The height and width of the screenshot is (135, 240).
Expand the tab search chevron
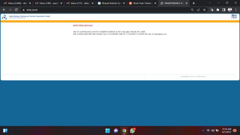click(210, 3)
